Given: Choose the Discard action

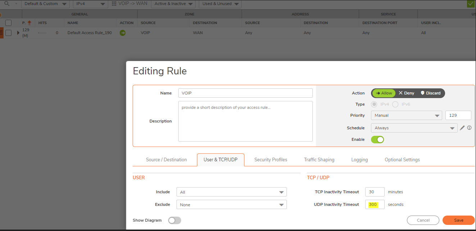Looking at the screenshot, I should pyautogui.click(x=431, y=93).
